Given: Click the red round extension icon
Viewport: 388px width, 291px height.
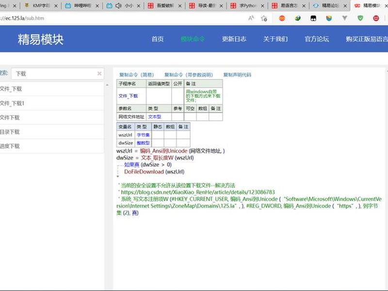Looking at the screenshot, I should 376,18.
